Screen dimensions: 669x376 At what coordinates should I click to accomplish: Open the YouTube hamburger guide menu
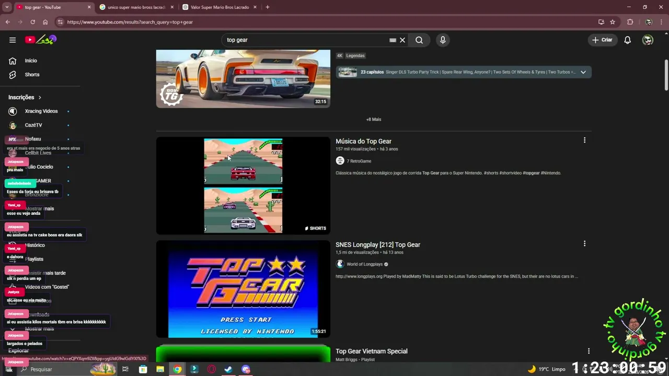(13, 40)
